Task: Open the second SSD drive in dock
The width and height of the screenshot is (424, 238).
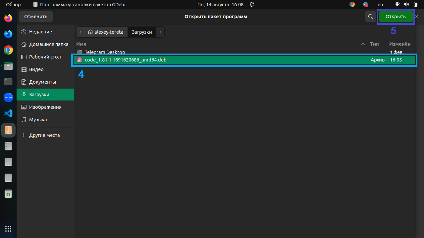Action: 8,178
